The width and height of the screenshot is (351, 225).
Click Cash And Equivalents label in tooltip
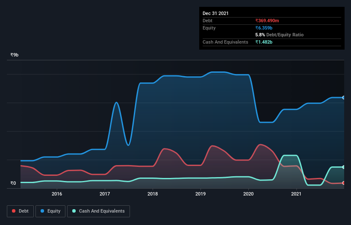pos(225,42)
